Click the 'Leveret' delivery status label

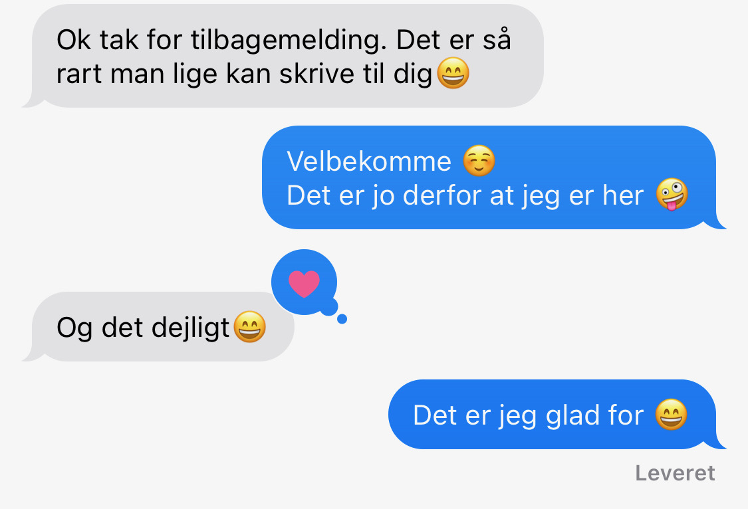(x=675, y=473)
